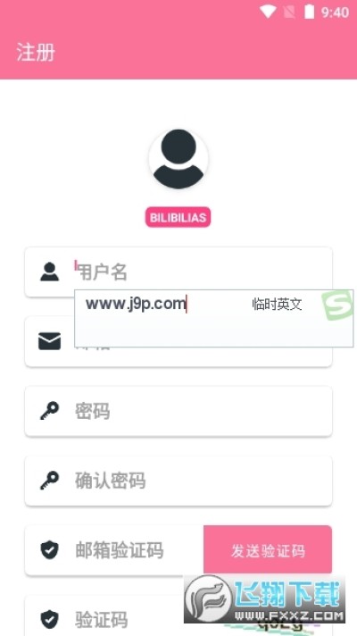Focus the 邮箱验证码 email code field
Image resolution: width=357 pixels, height=636 pixels.
(x=114, y=550)
